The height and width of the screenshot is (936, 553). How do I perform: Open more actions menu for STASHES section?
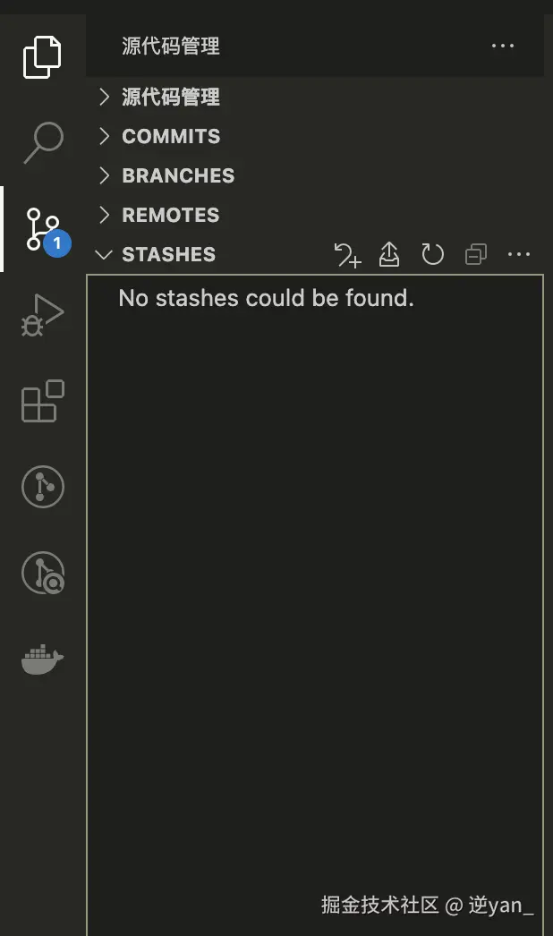(519, 255)
